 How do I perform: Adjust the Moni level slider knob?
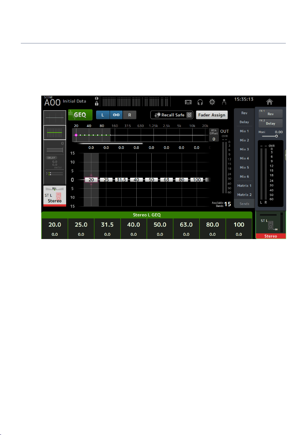click(x=276, y=136)
